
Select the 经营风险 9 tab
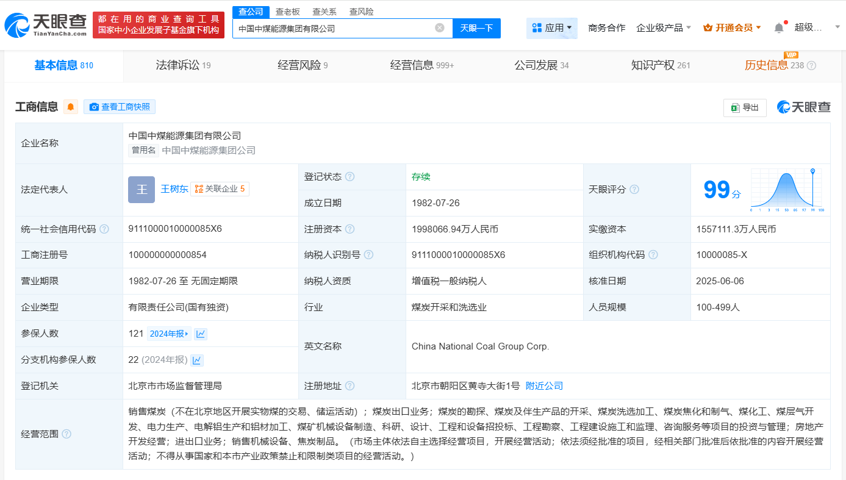coord(303,66)
